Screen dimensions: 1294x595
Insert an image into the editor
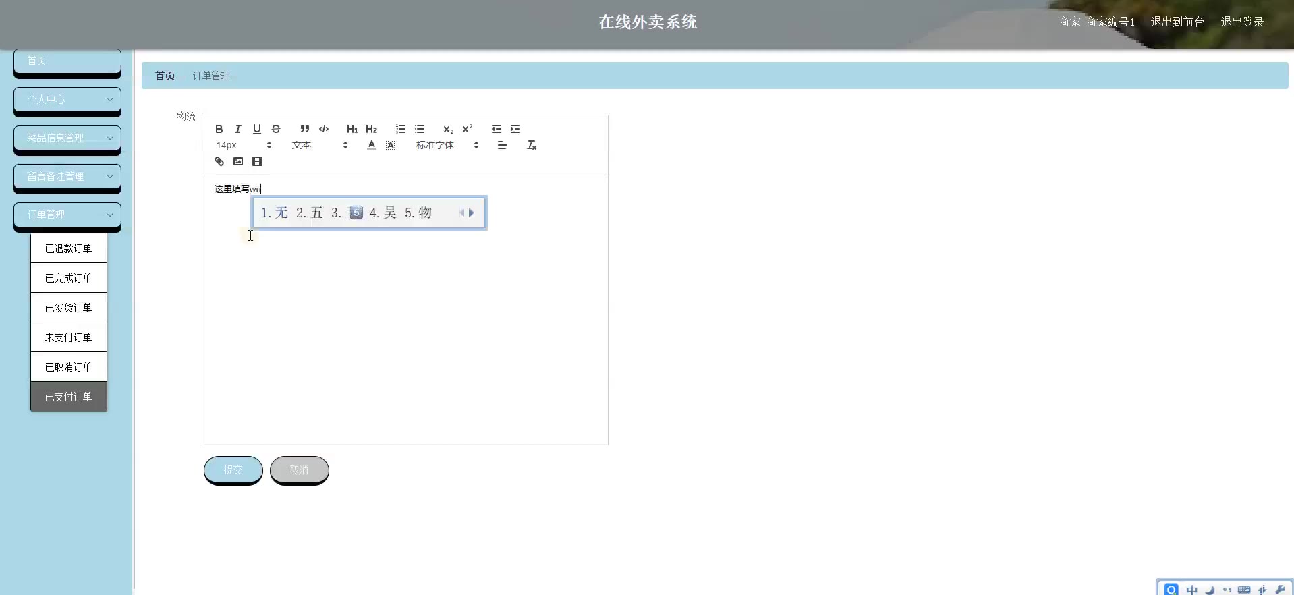pyautogui.click(x=237, y=161)
